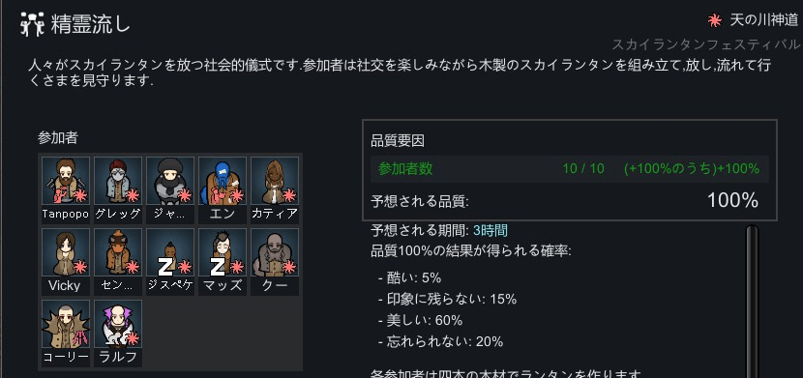The image size is (803, 378).
Task: Click the 精霊流し ritual icon
Action: pos(32,24)
